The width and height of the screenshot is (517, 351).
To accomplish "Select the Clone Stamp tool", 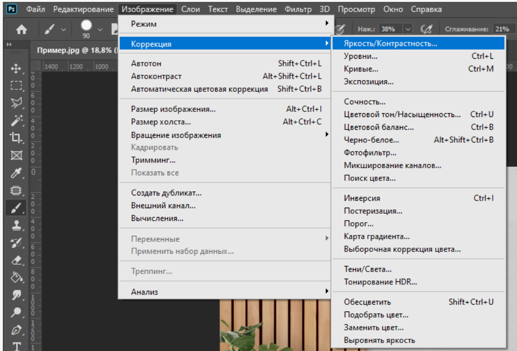I will pos(16,226).
